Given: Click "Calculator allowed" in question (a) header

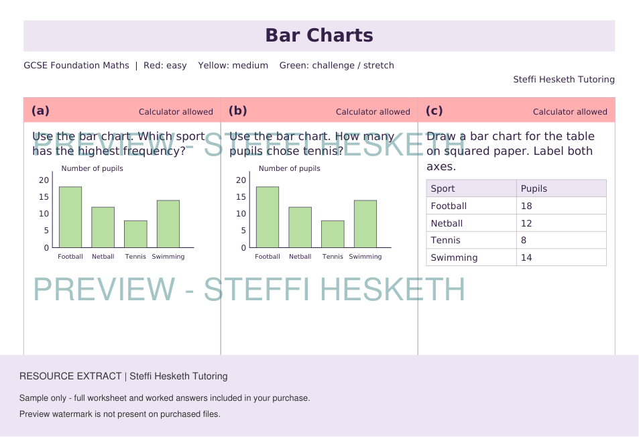Looking at the screenshot, I should click(x=176, y=111).
